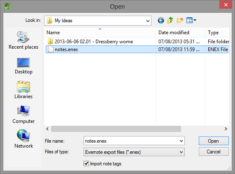Open Libraries in sidebar
The image size is (235, 174).
pyautogui.click(x=23, y=90)
